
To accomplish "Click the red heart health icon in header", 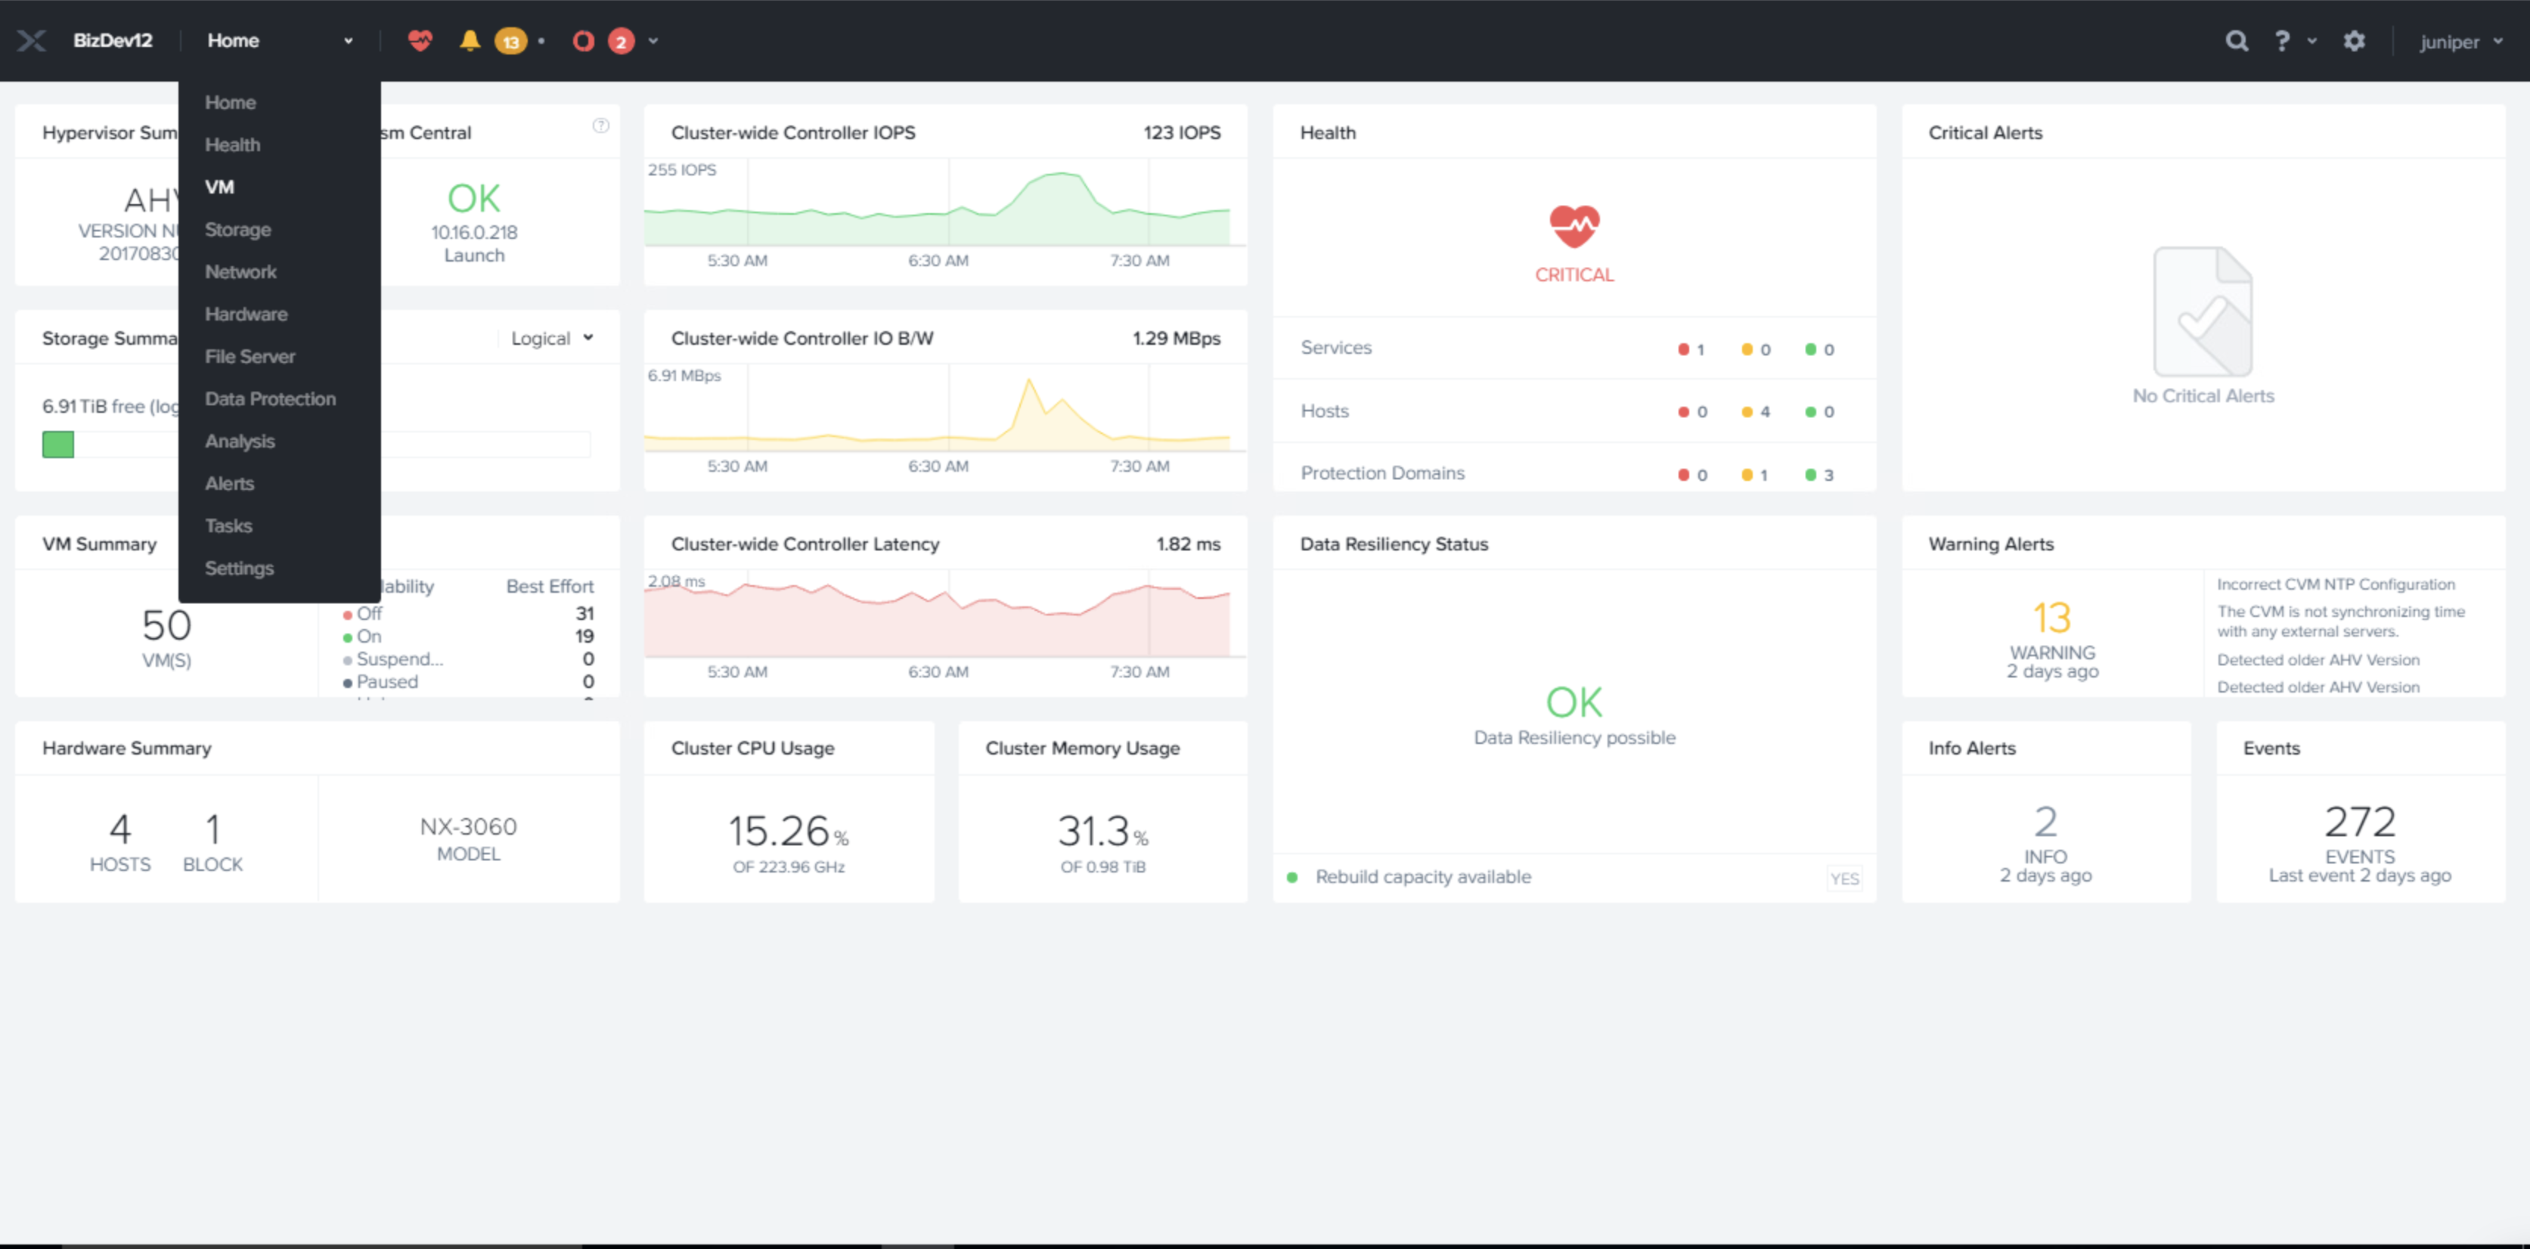I will coord(420,40).
